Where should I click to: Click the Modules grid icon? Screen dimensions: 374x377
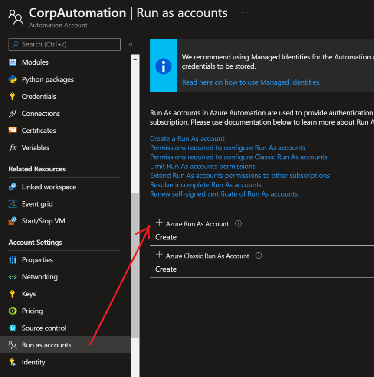pyautogui.click(x=13, y=62)
